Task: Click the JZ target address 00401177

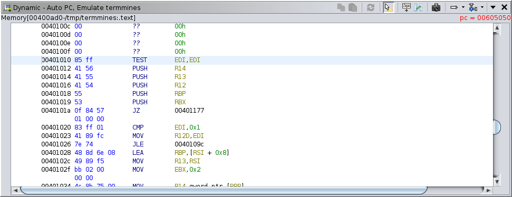Action: (189, 111)
